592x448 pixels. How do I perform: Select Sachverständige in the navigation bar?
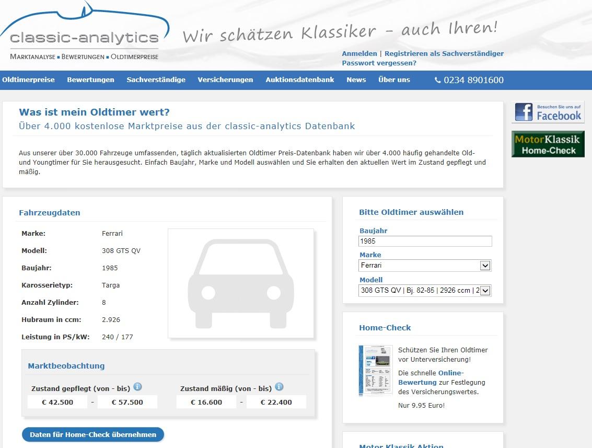click(x=156, y=80)
